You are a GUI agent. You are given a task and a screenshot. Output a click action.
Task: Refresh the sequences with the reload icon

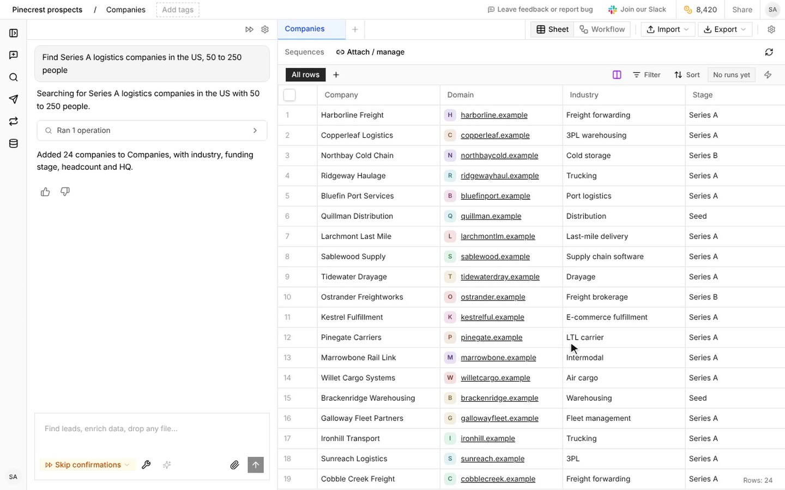tap(769, 52)
